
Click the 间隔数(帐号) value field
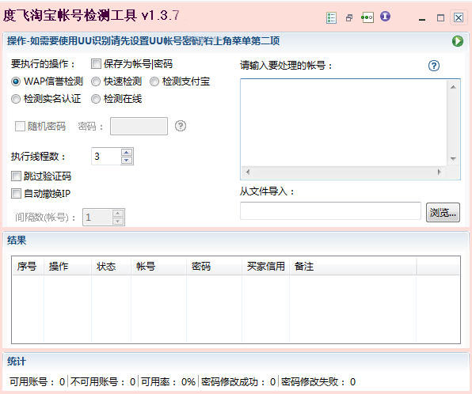click(x=97, y=217)
